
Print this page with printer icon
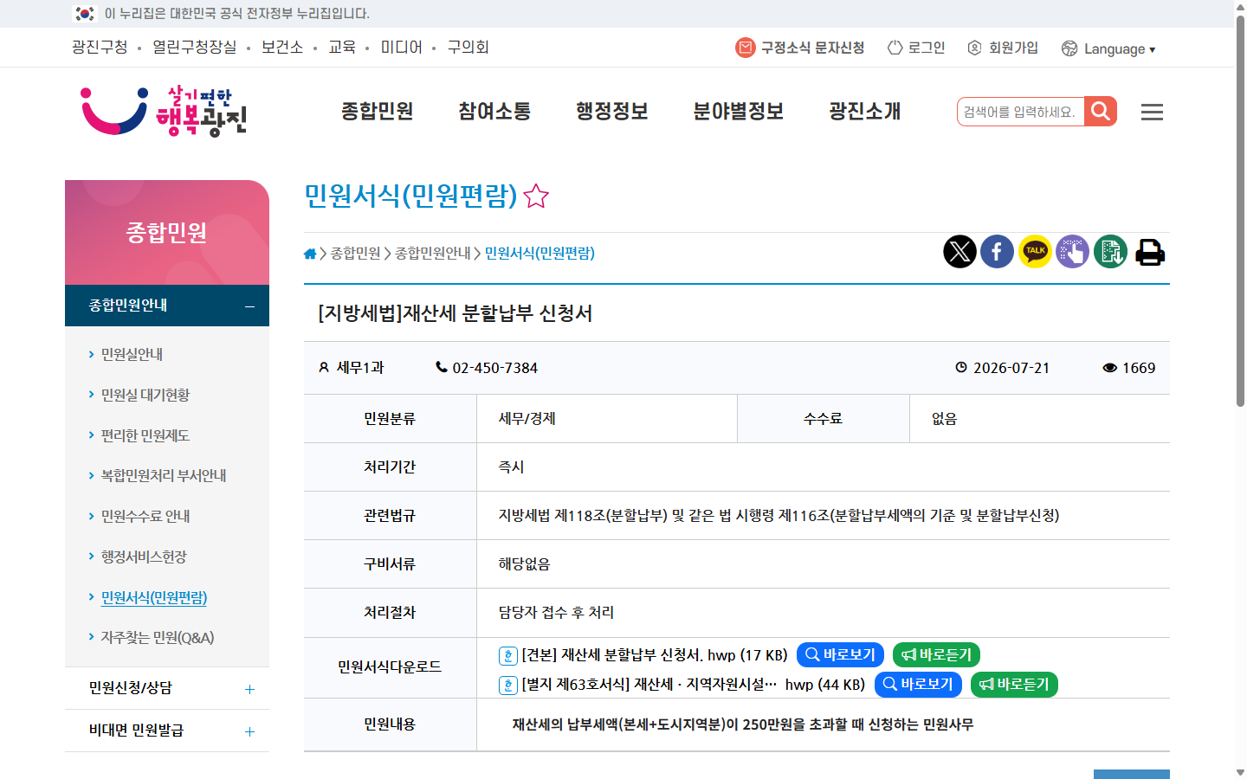[x=1150, y=252]
